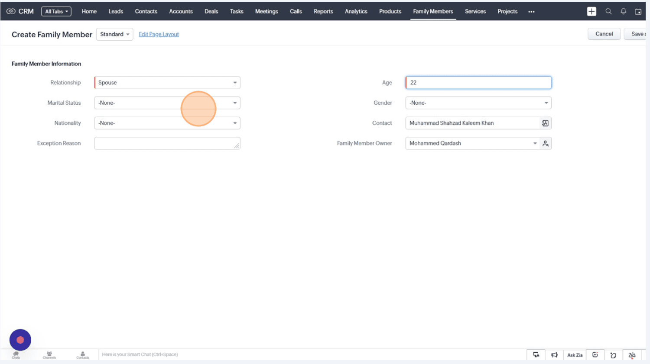Click the notes icon beside Ask Zia
The width and height of the screenshot is (650, 364).
[595, 355]
